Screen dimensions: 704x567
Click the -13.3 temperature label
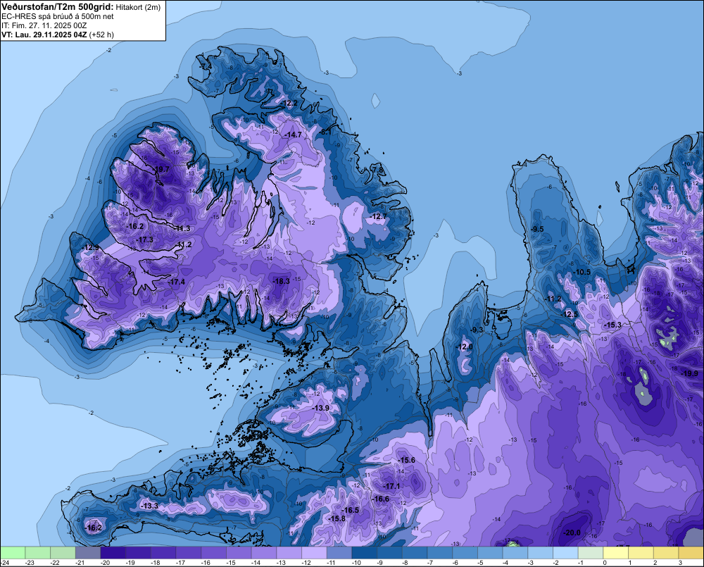pos(149,506)
